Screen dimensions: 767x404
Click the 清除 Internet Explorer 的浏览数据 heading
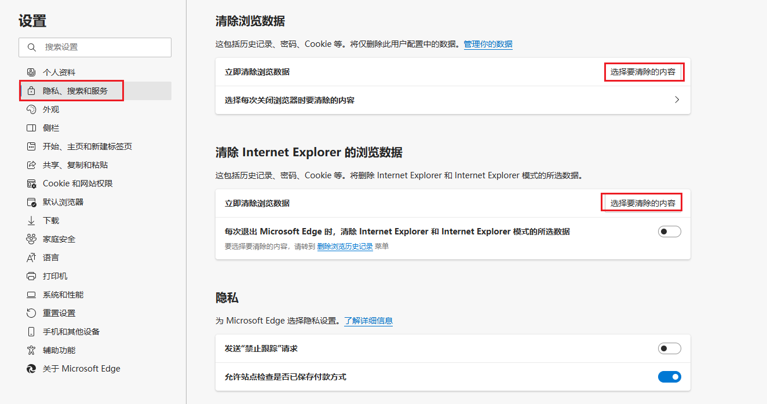coord(309,153)
